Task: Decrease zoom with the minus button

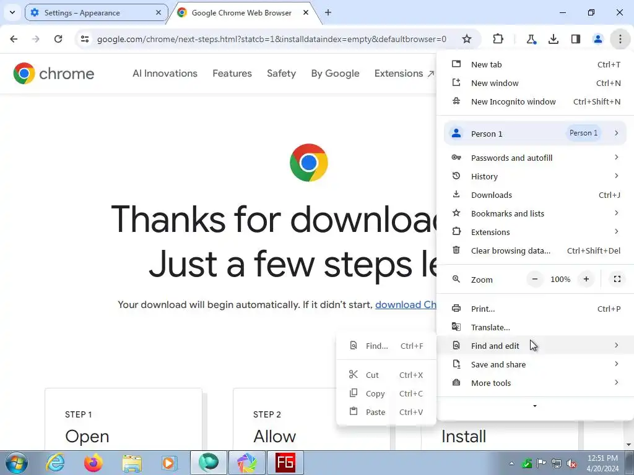Action: [535, 279]
